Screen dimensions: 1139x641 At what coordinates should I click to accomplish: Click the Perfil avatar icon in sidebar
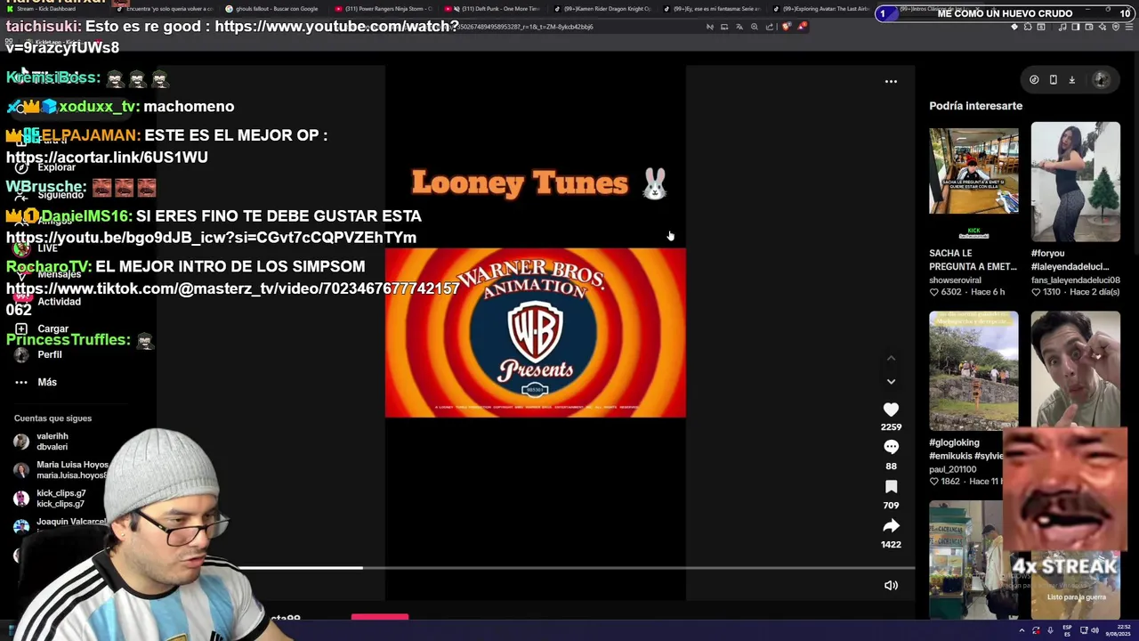tap(21, 354)
